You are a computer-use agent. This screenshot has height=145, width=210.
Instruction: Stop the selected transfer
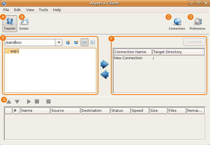point(37,102)
